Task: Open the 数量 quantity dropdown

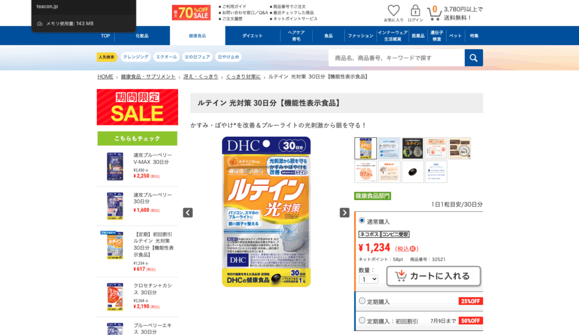Action: 369,279
